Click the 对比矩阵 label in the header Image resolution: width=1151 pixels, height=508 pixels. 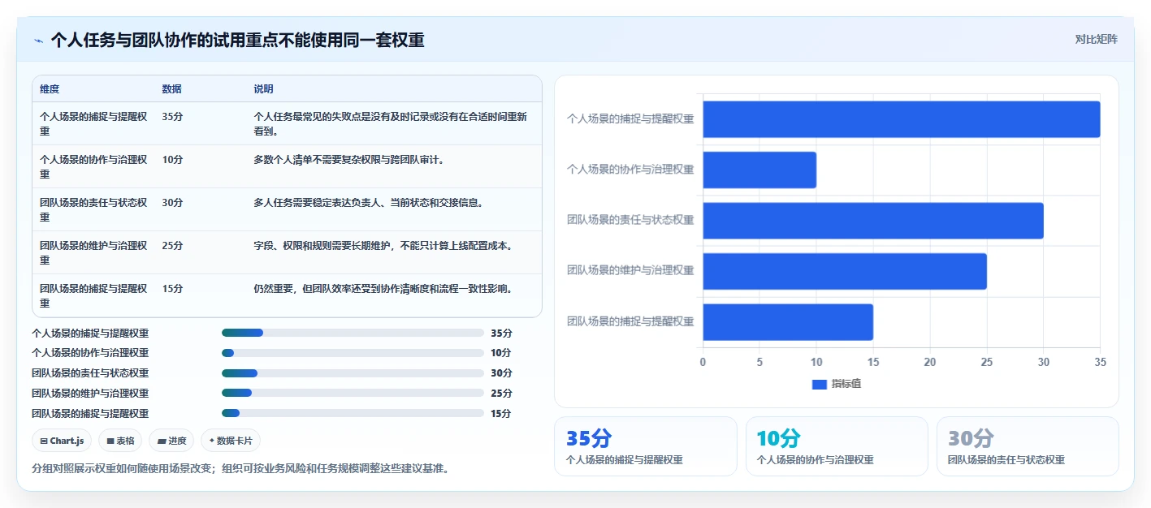[1097, 40]
